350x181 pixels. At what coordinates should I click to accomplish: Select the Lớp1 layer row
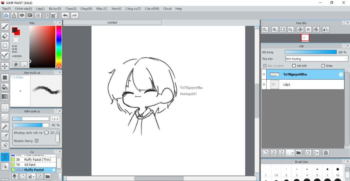pos(303,85)
